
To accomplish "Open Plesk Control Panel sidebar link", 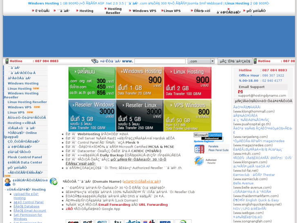I will coord(25,157).
